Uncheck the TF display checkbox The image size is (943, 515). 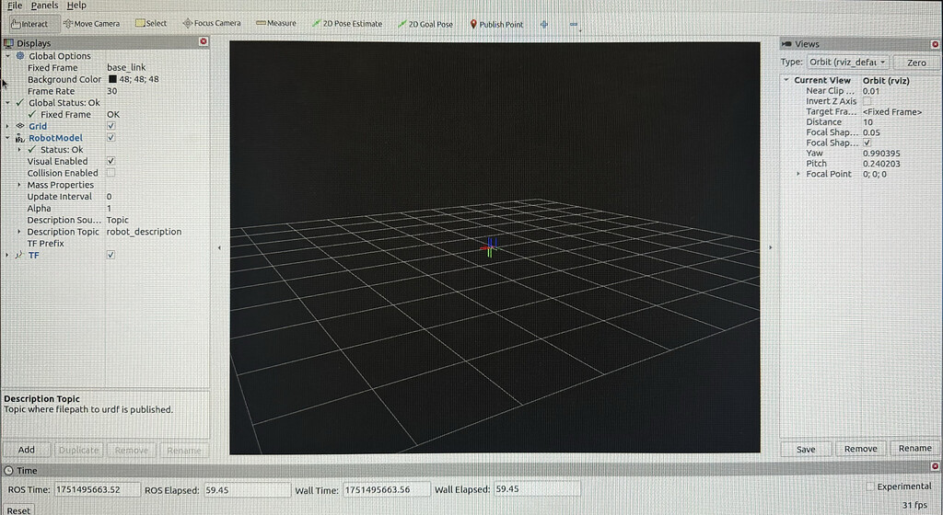click(x=111, y=255)
